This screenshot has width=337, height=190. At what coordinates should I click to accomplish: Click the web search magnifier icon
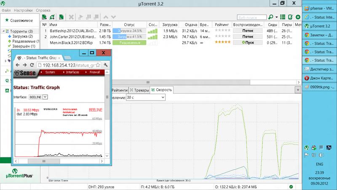point(271,17)
